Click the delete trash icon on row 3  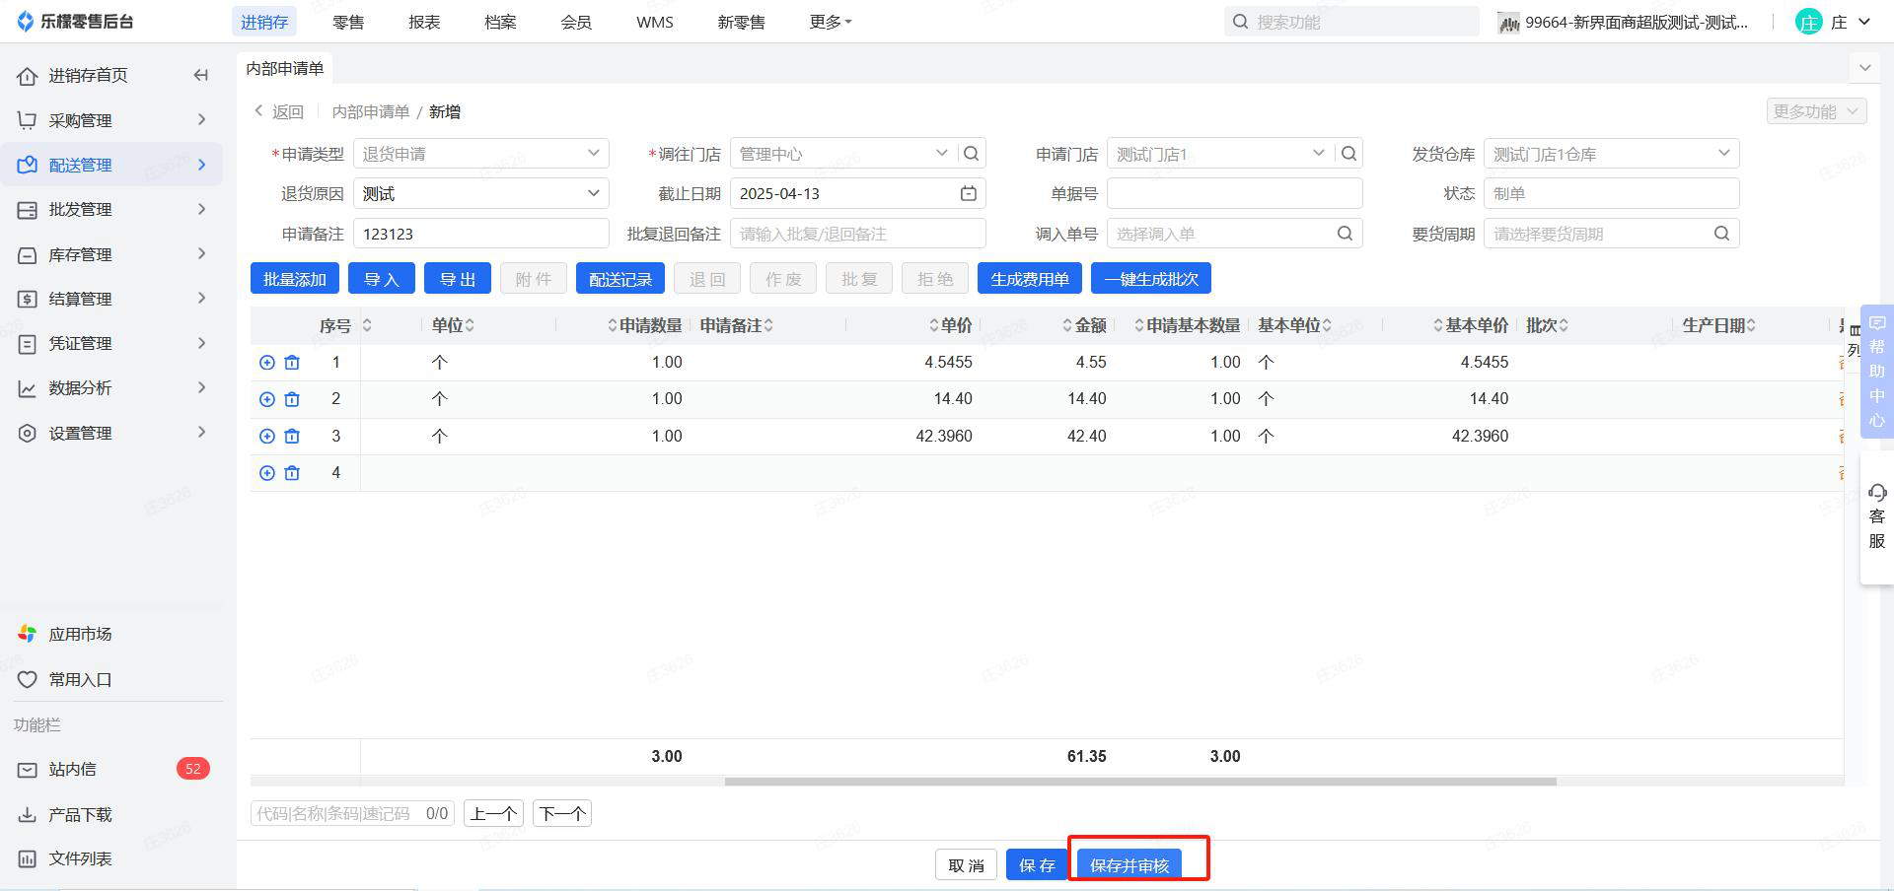point(292,437)
